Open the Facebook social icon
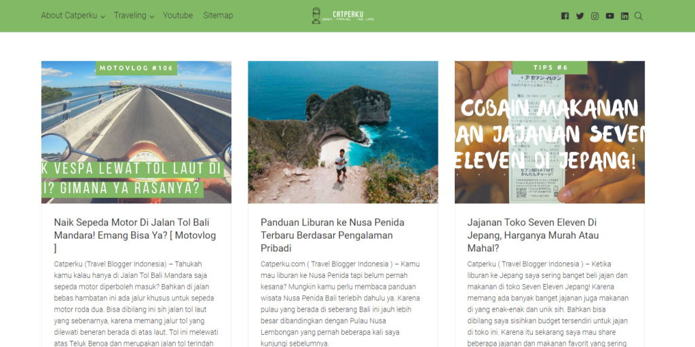Screen dimensions: 695x347 [565, 16]
